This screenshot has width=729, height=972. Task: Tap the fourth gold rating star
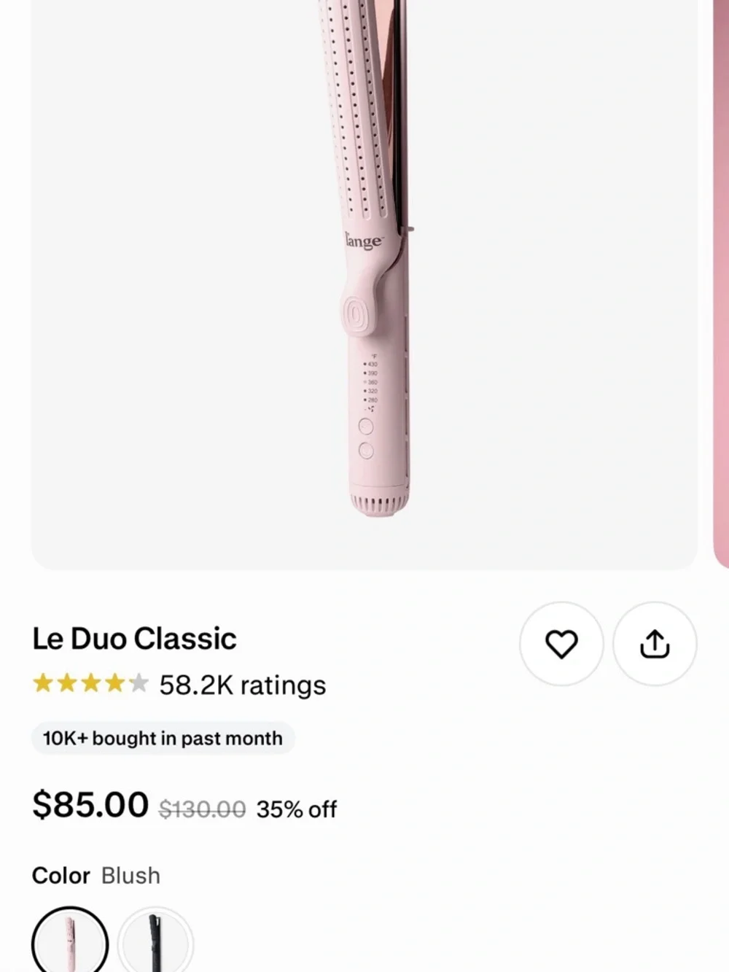point(114,683)
